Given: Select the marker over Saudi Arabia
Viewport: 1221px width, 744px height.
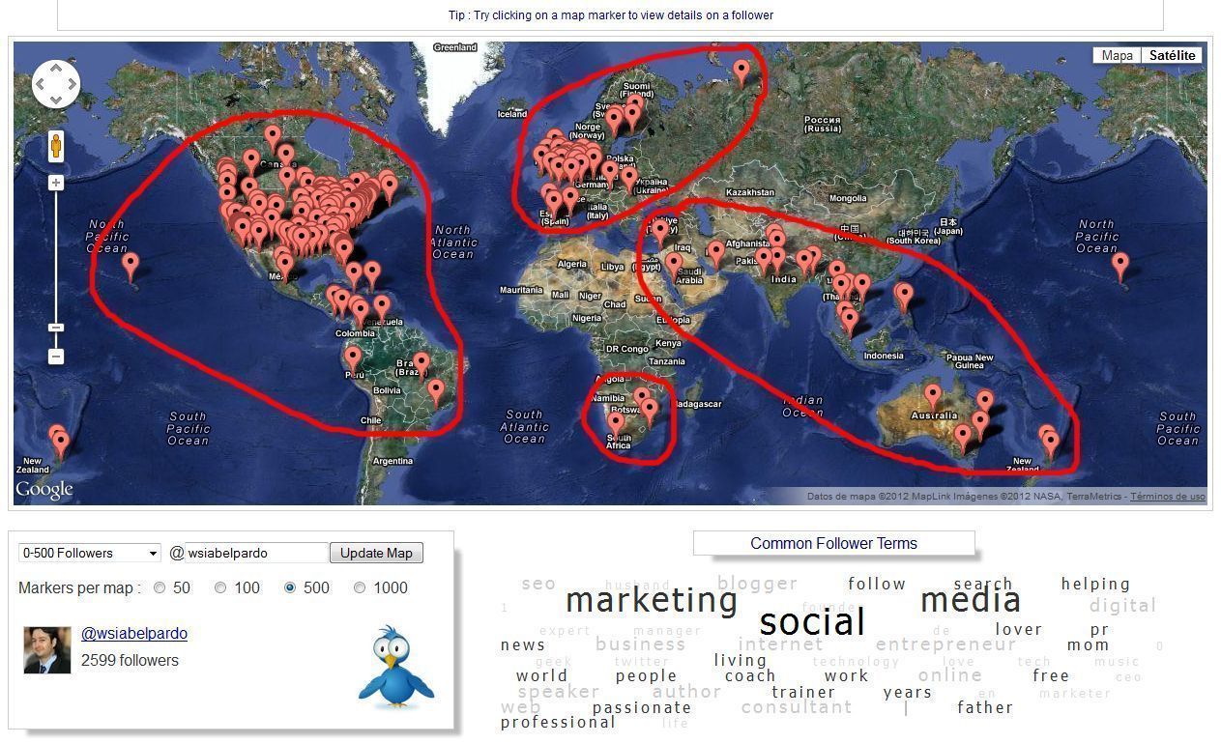Looking at the screenshot, I should tap(674, 266).
